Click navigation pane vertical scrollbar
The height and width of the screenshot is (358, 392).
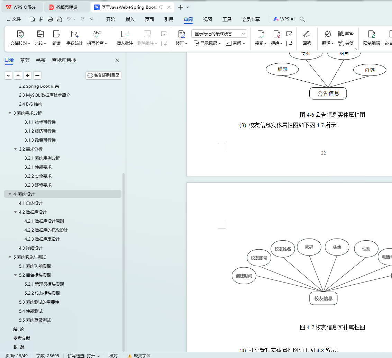[x=124, y=262]
